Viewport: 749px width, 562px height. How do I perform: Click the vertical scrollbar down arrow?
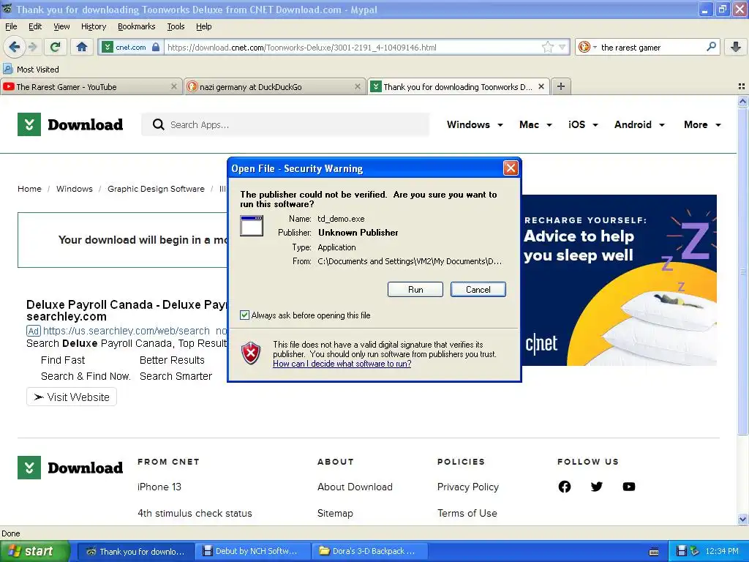click(x=742, y=519)
